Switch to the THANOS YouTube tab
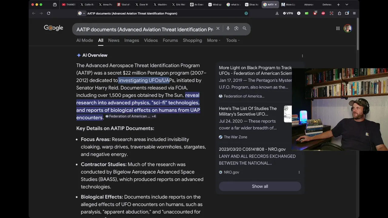 coord(69,5)
